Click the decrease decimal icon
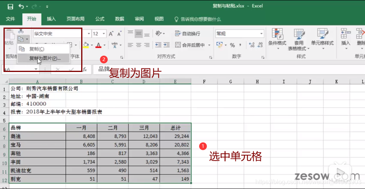 (x=260, y=45)
